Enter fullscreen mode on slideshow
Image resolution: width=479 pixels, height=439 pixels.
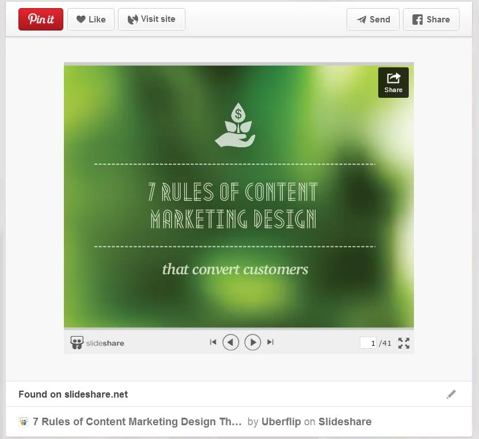(404, 343)
